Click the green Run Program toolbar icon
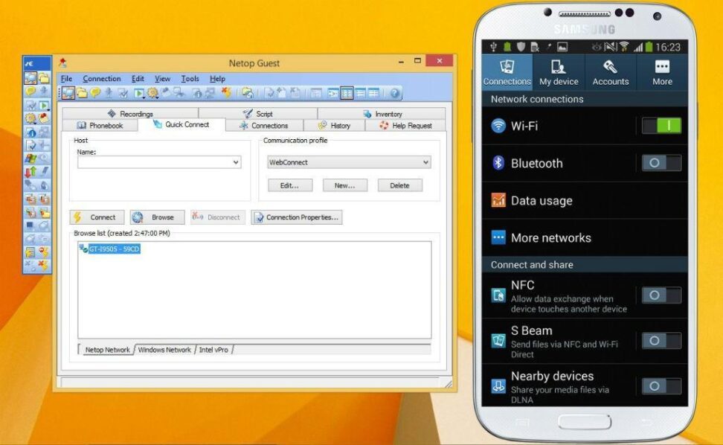This screenshot has width=723, height=445. 138,93
